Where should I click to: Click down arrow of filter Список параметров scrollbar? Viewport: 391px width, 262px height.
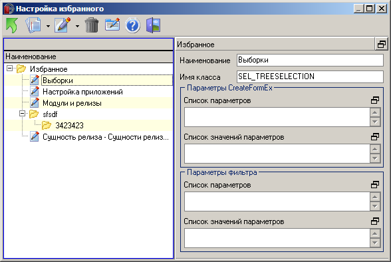point(375,206)
